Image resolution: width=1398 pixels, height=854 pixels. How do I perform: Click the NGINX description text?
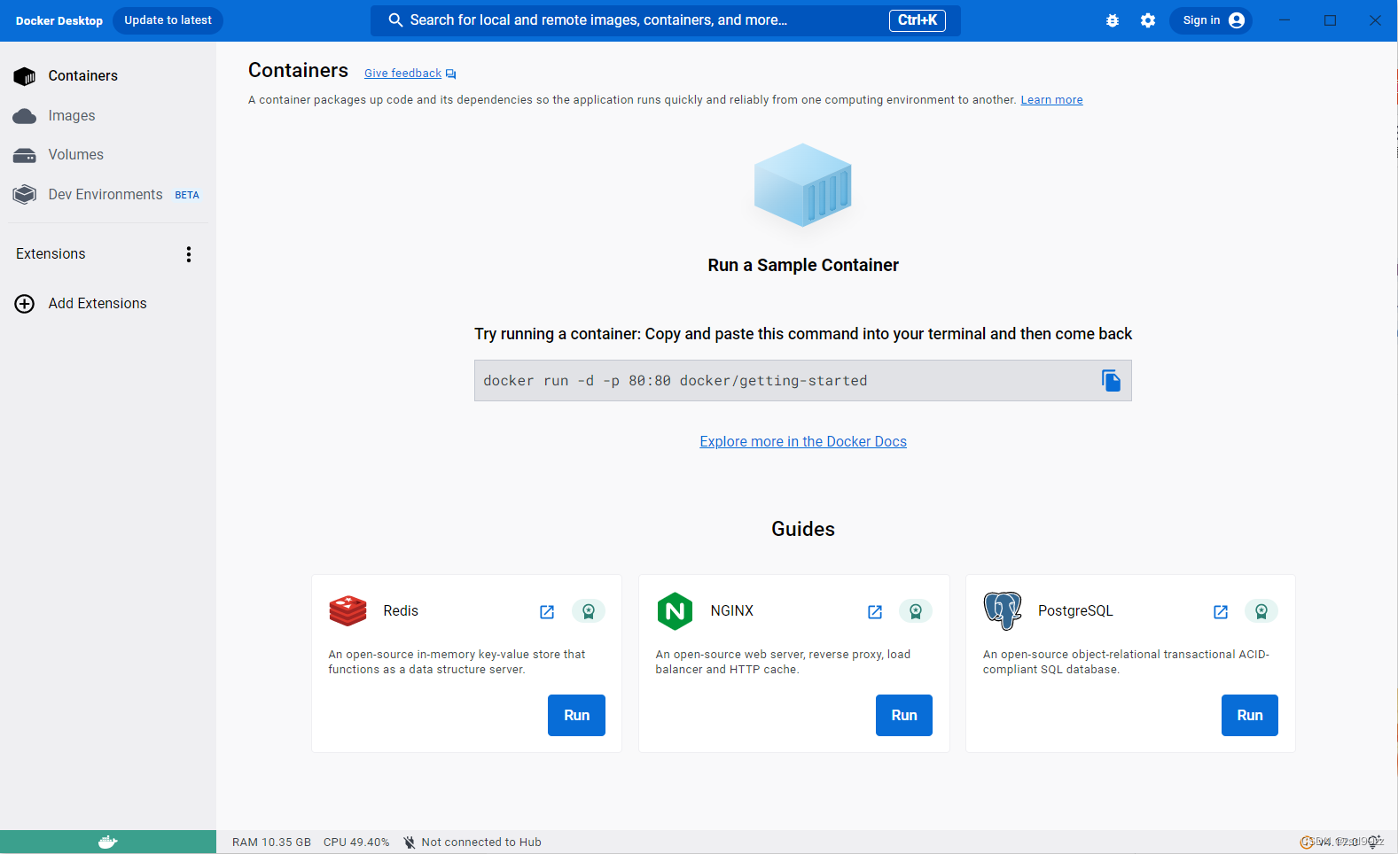(x=783, y=663)
